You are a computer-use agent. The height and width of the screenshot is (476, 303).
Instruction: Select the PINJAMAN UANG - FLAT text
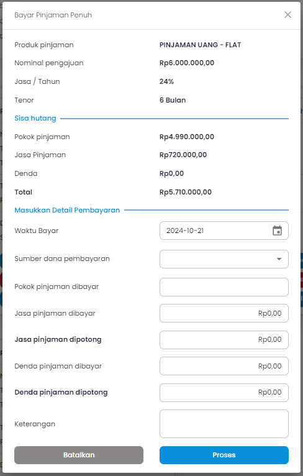[200, 45]
